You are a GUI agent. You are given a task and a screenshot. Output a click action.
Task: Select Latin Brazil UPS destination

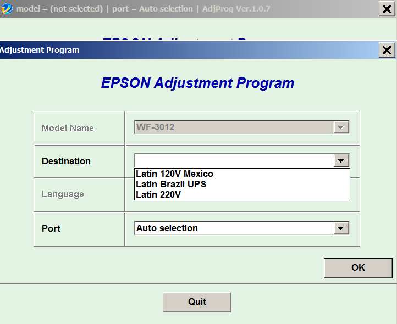pyautogui.click(x=242, y=184)
